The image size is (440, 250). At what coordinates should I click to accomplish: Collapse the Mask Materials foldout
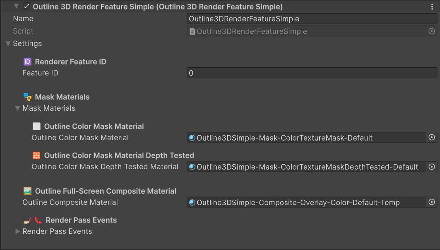(17, 108)
